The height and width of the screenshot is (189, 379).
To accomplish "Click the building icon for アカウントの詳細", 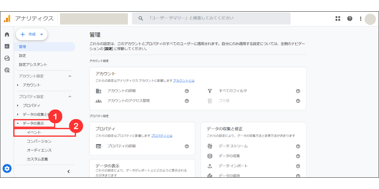I will 99,91.
